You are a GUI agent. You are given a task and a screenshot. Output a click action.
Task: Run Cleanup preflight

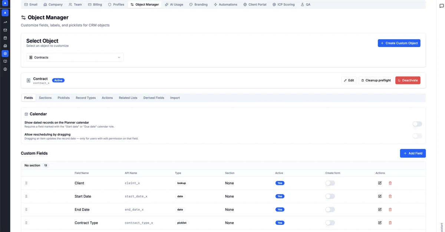pyautogui.click(x=376, y=80)
